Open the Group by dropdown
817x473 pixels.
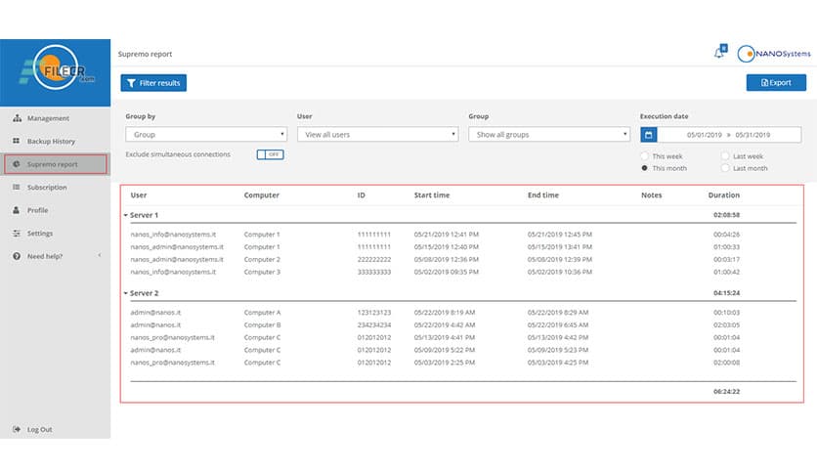tap(206, 135)
